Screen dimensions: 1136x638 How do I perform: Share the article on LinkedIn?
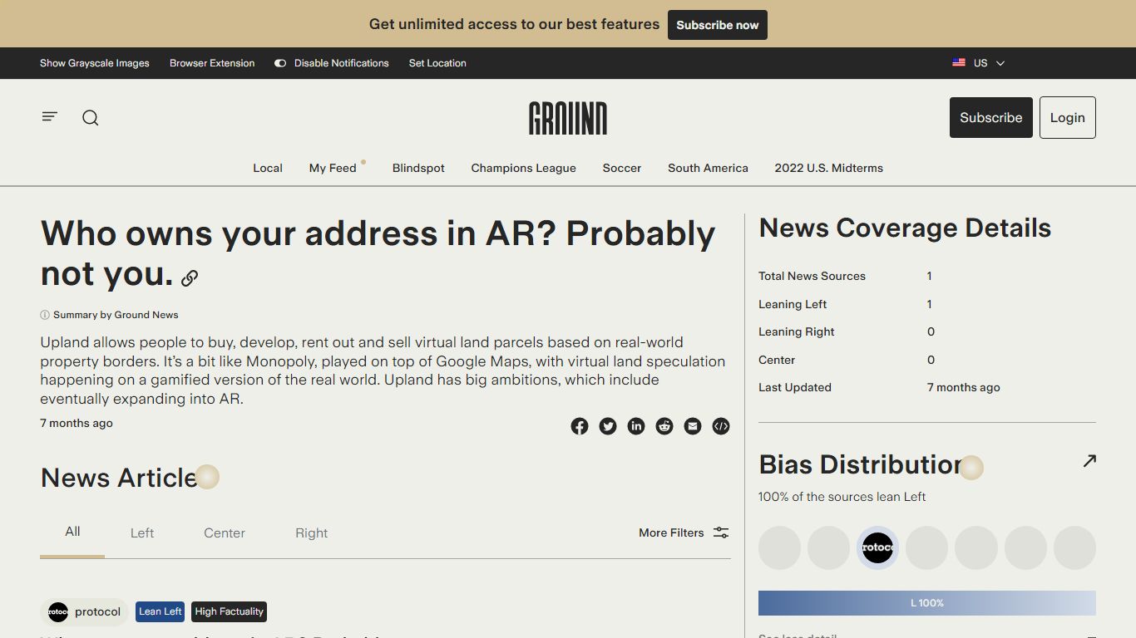[636, 426]
